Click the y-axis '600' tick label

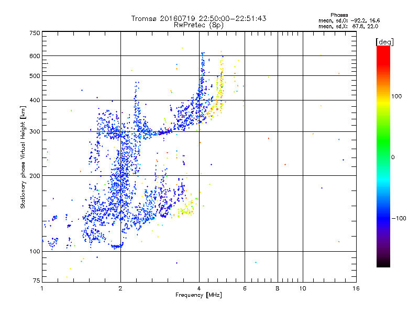click(35, 56)
